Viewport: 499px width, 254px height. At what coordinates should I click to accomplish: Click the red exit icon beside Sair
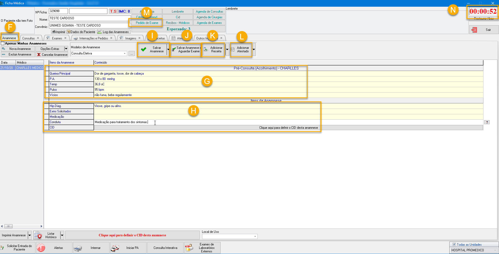474,30
